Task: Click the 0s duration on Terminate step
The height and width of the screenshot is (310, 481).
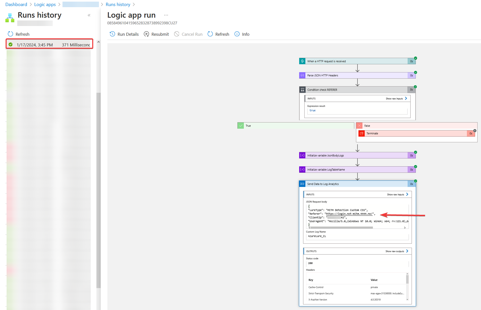Action: pyautogui.click(x=471, y=133)
